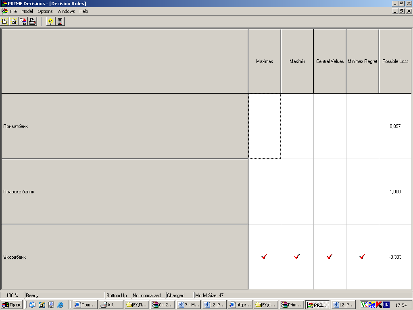Viewport: 413px width, 310px height.
Task: Select the empty Maximin cell for Правекс-баннк
Action: pyautogui.click(x=297, y=192)
